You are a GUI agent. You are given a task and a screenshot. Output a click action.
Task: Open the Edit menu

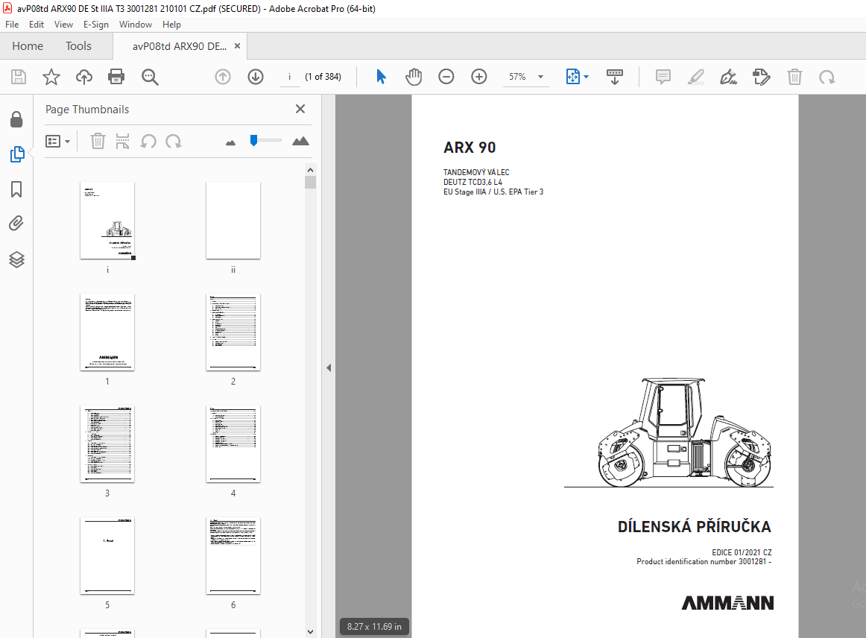(37, 25)
